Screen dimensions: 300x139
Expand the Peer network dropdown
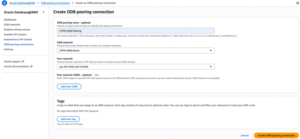[136, 67]
